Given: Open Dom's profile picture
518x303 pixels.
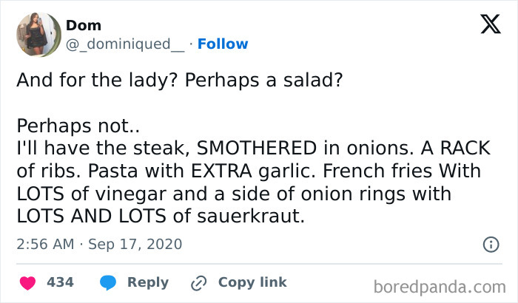Looking at the screenshot, I should pos(38,35).
